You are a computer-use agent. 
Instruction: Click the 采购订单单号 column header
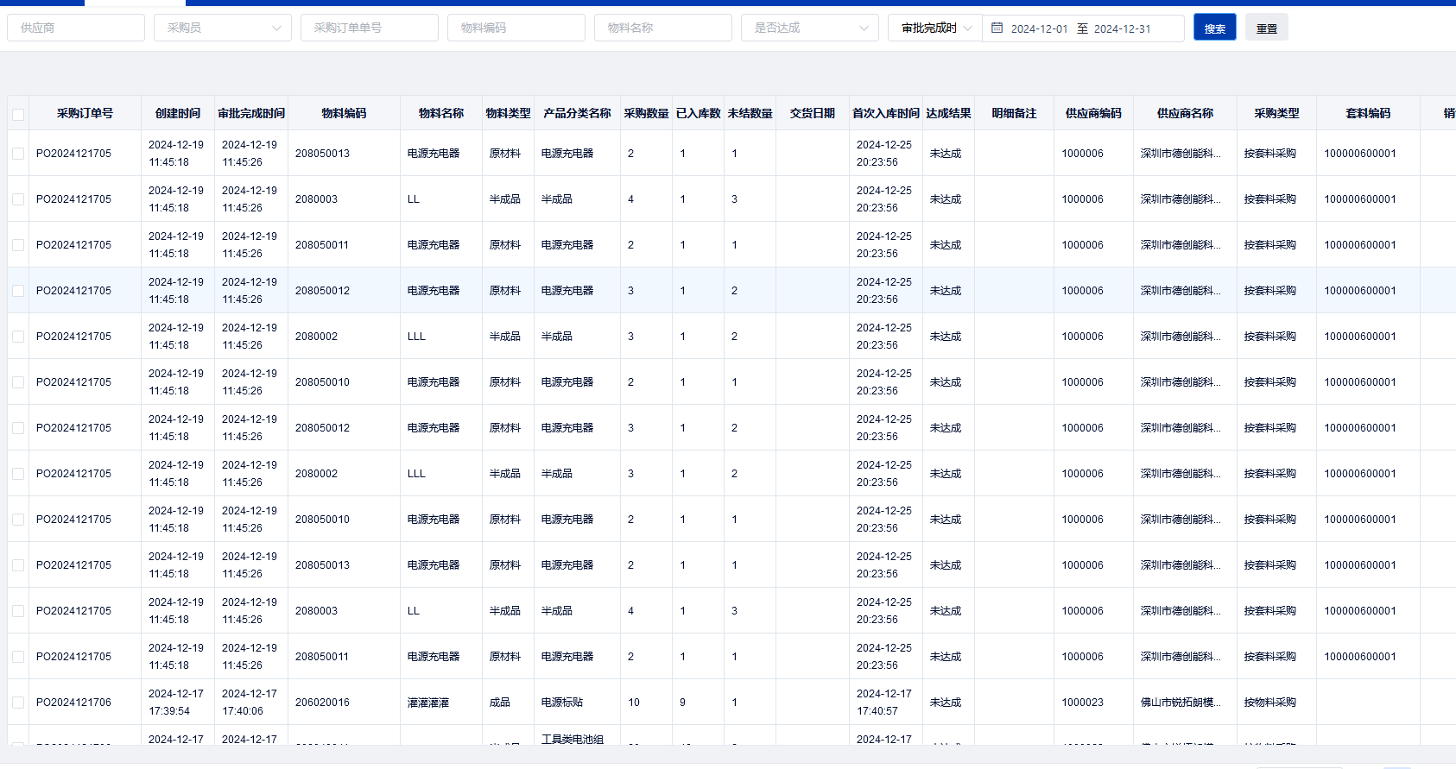pyautogui.click(x=85, y=113)
